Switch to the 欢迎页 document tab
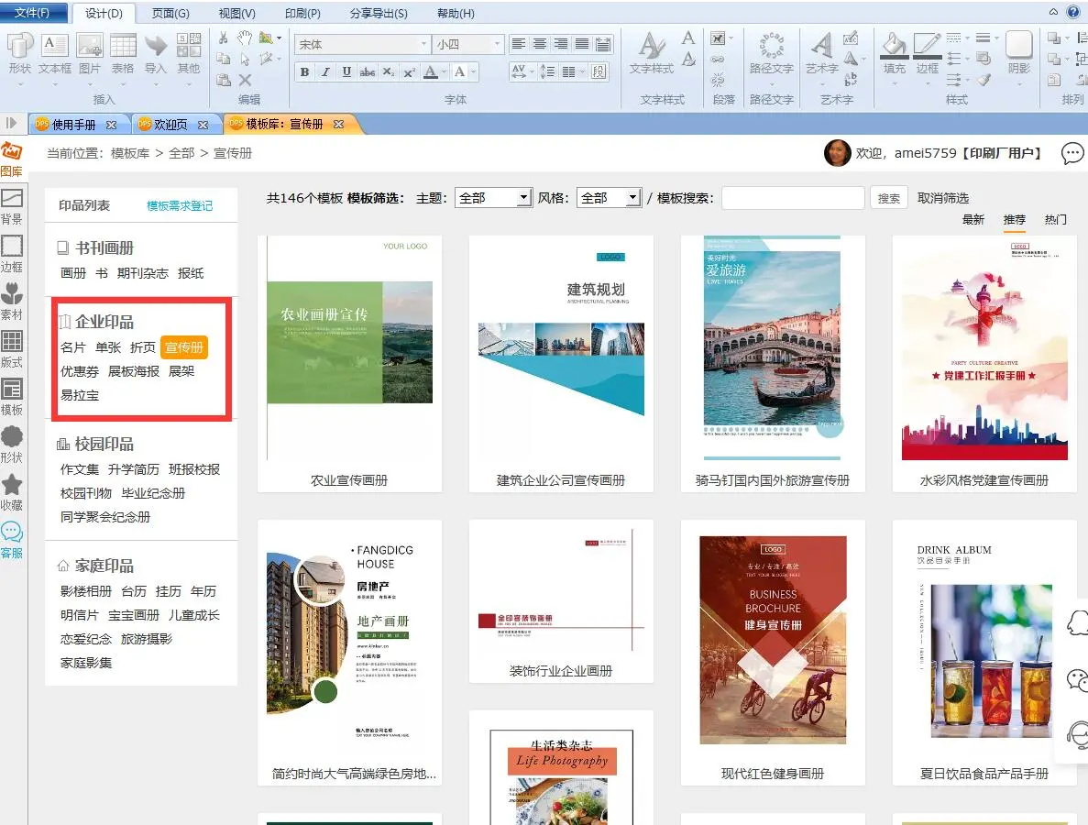1088x825 pixels. pyautogui.click(x=170, y=125)
